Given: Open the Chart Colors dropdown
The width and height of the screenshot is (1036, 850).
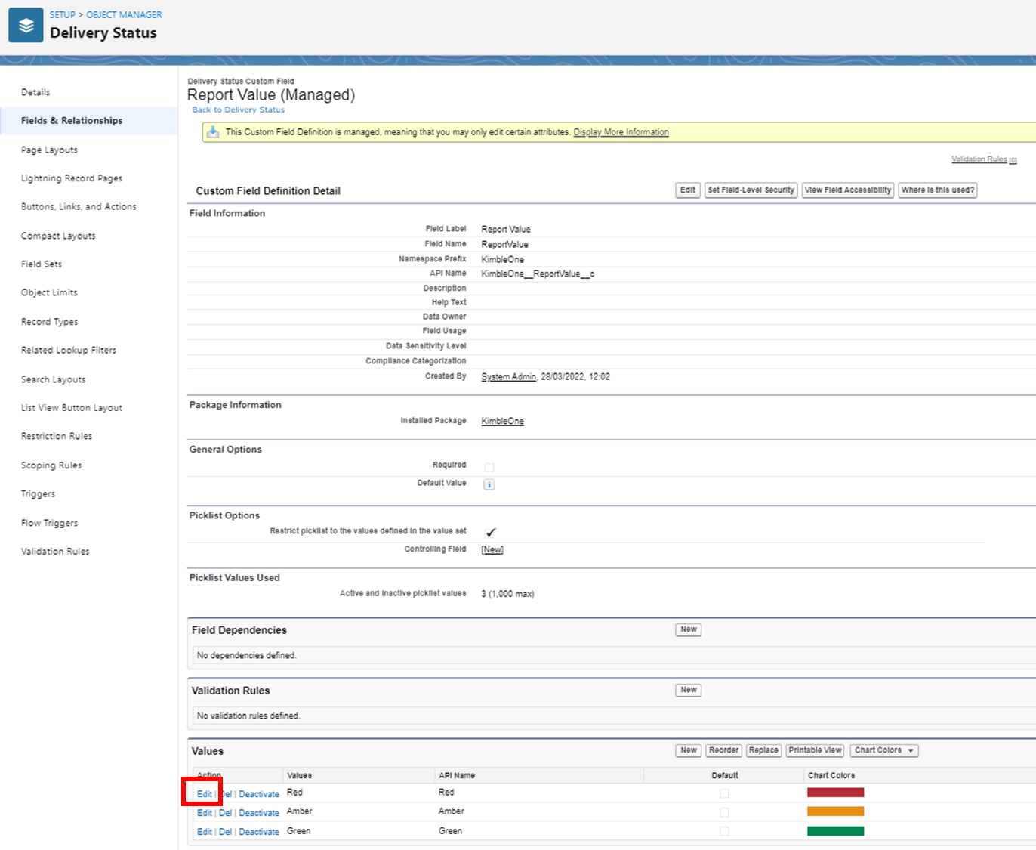Looking at the screenshot, I should tap(884, 750).
